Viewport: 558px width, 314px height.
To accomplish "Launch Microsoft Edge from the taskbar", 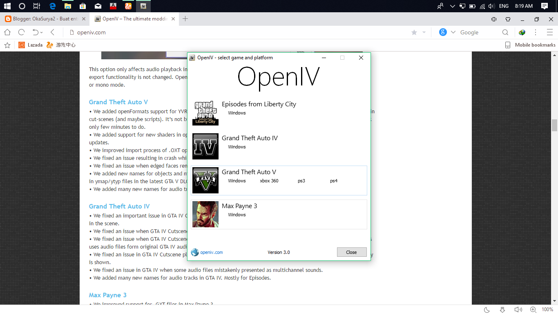I will point(52,6).
